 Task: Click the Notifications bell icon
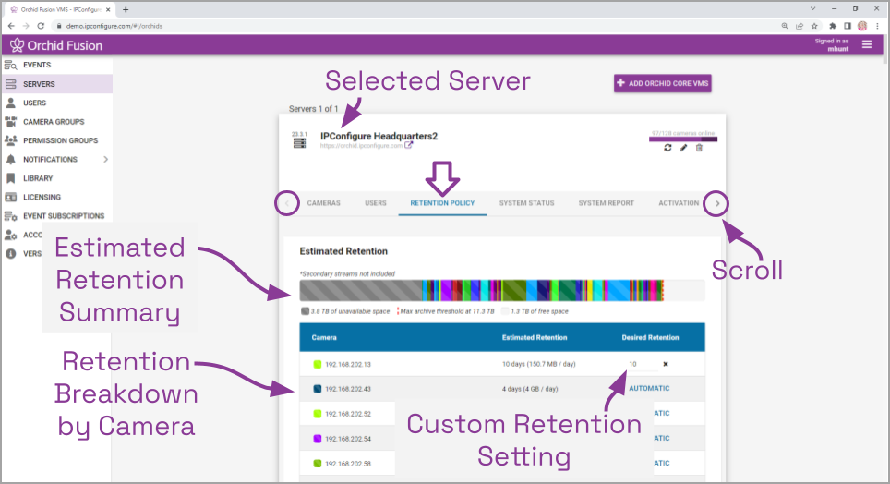point(11,159)
